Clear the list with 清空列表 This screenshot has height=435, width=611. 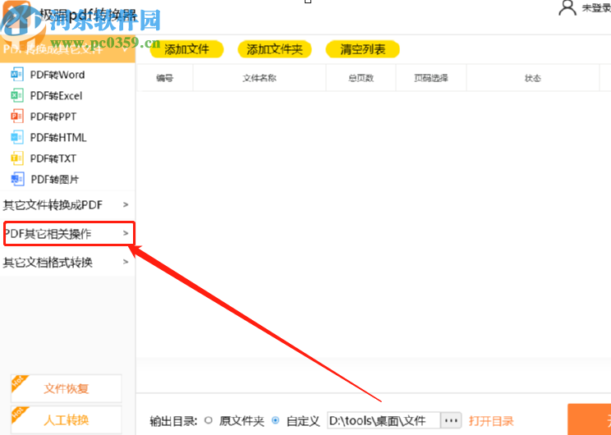[363, 49]
